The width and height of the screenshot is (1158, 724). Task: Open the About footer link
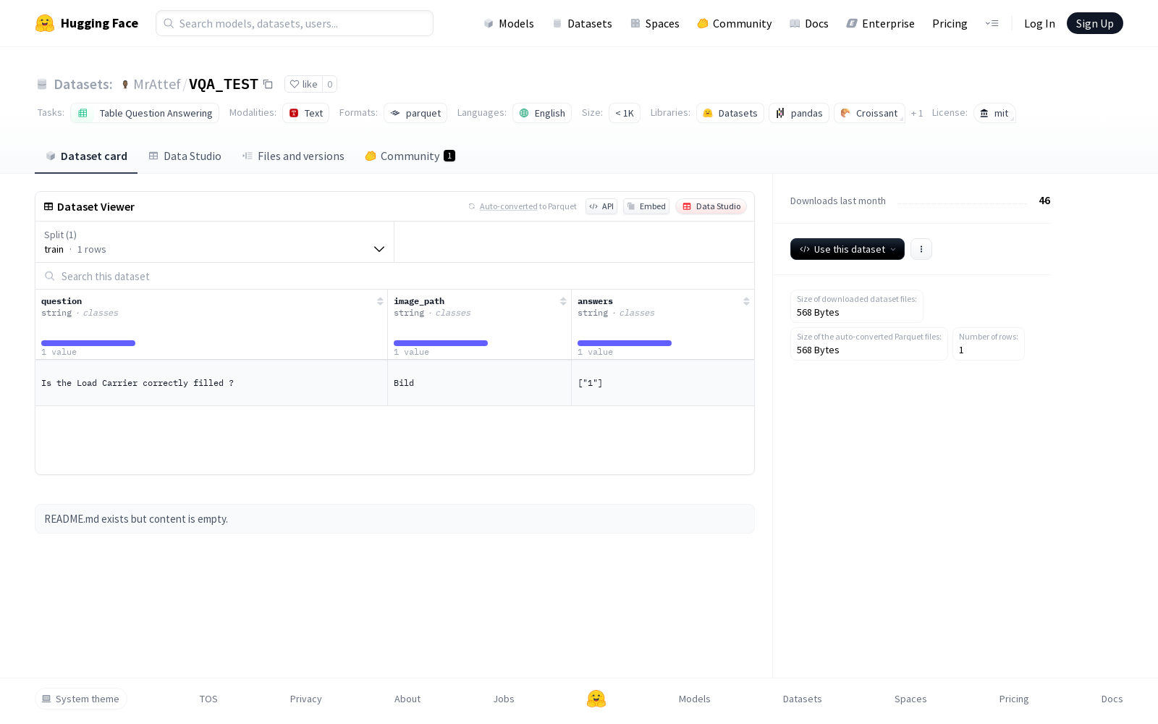[x=407, y=699]
